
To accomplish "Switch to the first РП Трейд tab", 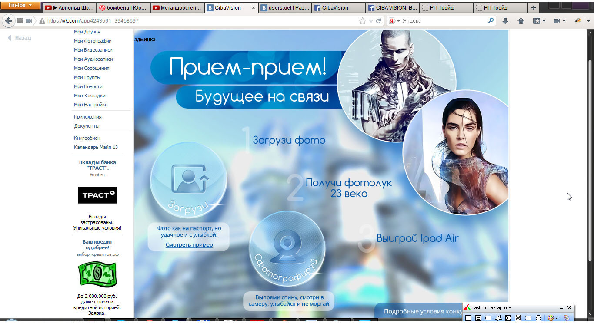I will [x=447, y=8].
